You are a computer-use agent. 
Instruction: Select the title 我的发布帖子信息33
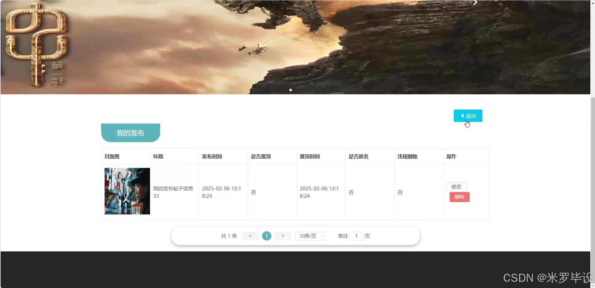173,192
